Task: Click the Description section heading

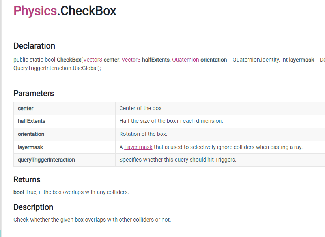Action: [x=33, y=207]
